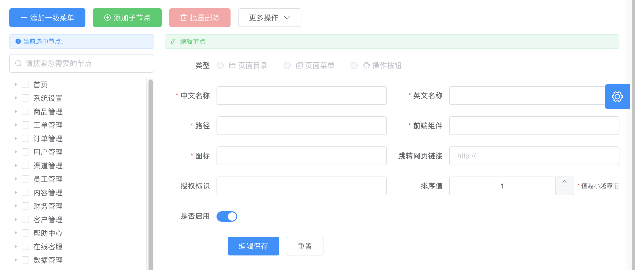Click the 编辑保存 save button
This screenshot has height=270, width=635.
coord(253,246)
